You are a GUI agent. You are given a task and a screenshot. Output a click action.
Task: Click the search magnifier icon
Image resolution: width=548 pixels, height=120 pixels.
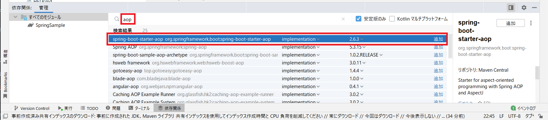(117, 19)
